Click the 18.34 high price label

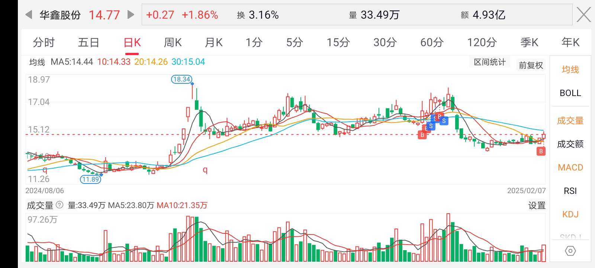point(181,79)
